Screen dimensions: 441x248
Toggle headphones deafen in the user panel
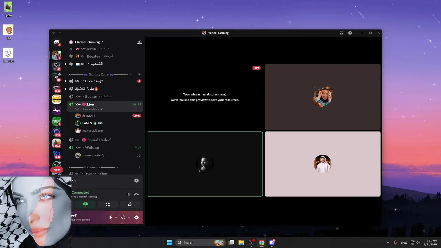coord(123,217)
